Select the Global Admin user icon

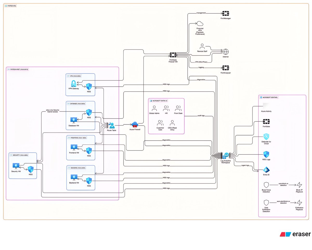[x=154, y=109]
